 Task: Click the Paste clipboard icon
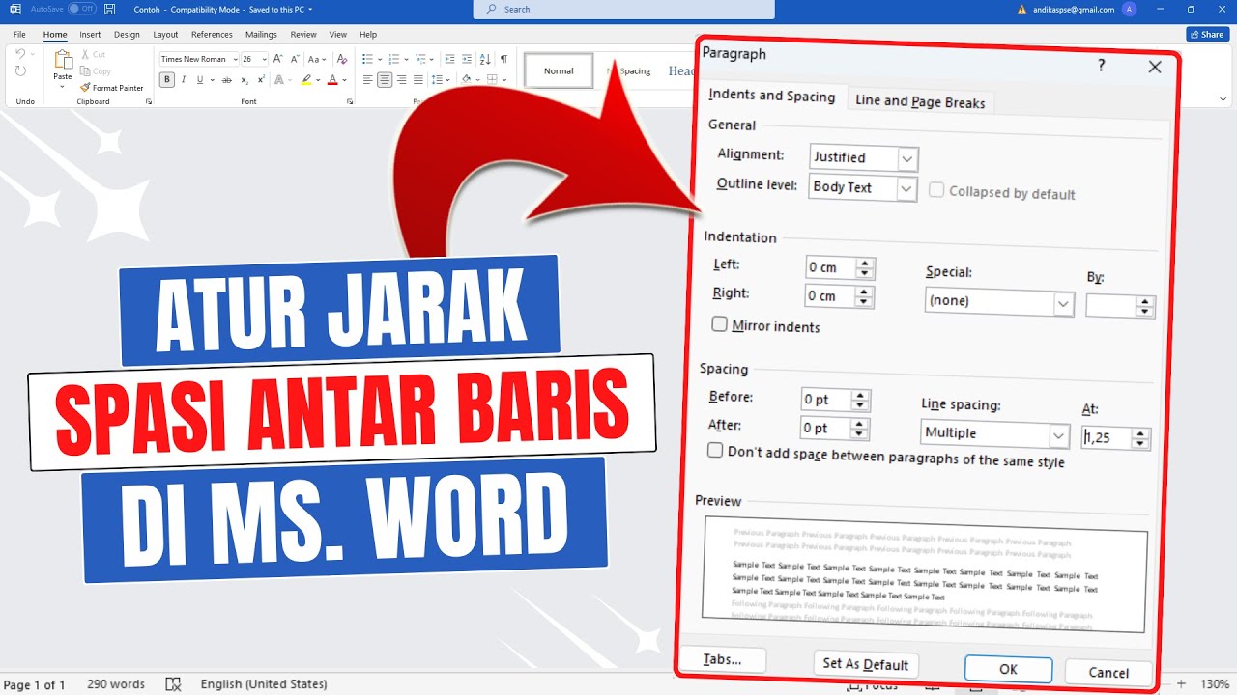tap(63, 60)
